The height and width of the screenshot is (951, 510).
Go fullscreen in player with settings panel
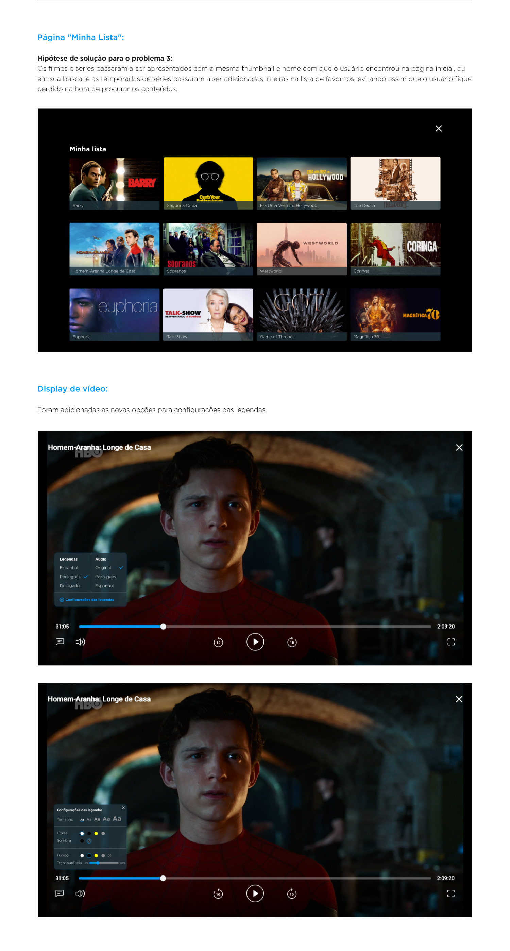[451, 894]
